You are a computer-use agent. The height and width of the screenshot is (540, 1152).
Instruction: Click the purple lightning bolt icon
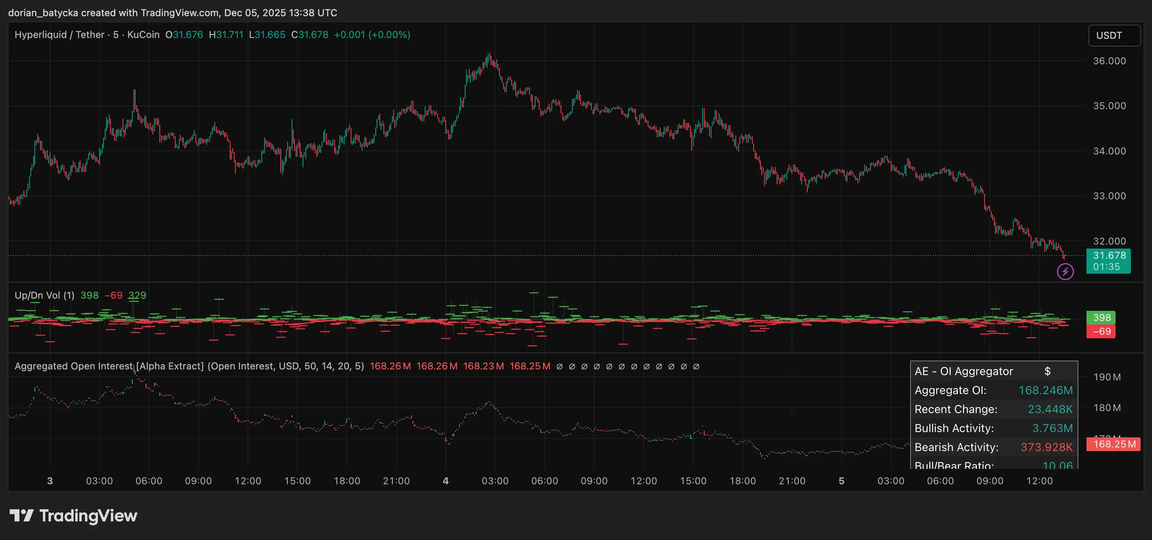click(x=1065, y=271)
